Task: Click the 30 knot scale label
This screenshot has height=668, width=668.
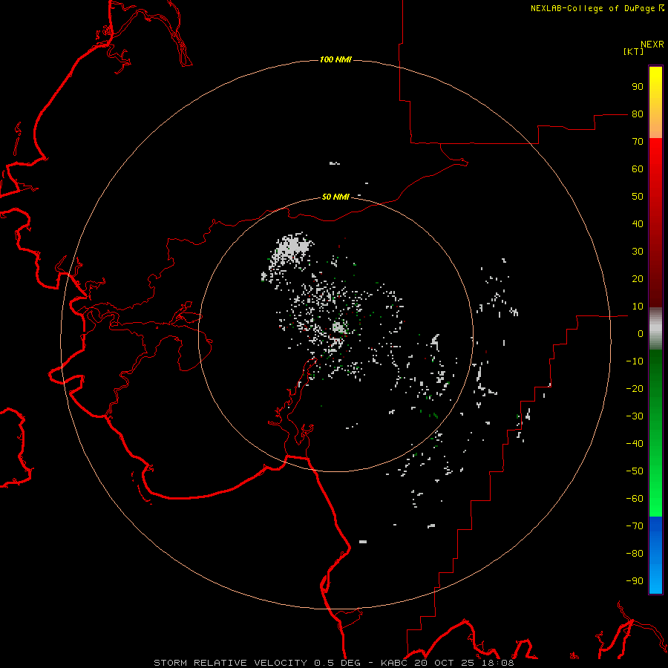Action: pyautogui.click(x=638, y=252)
